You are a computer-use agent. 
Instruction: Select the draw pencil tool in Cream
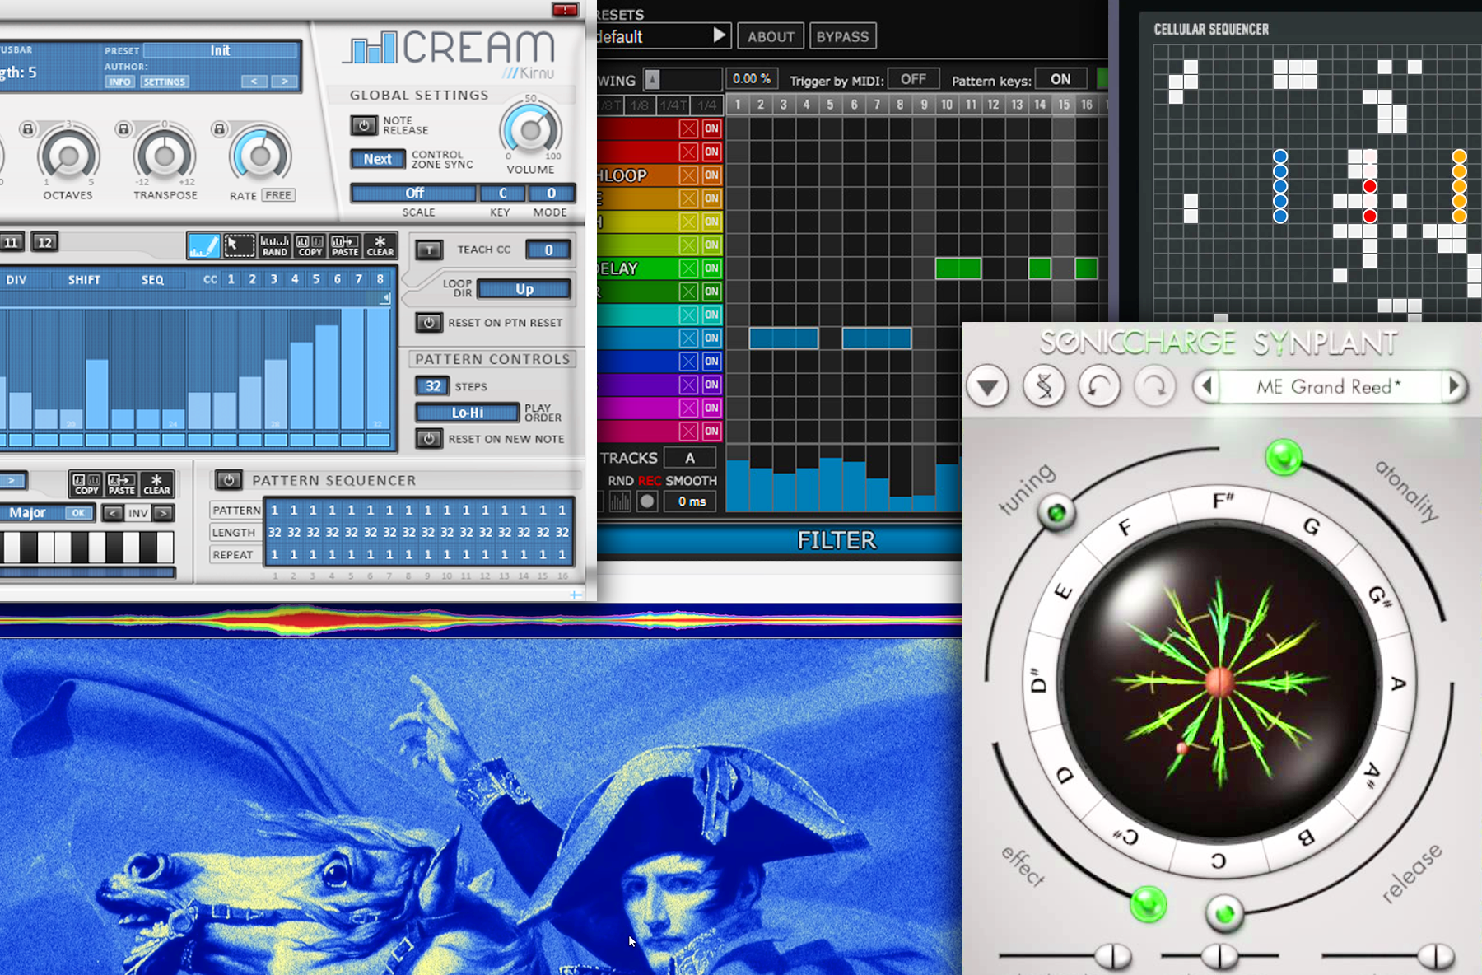203,245
